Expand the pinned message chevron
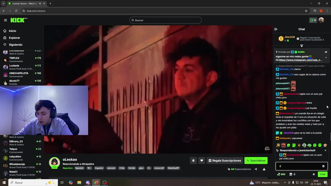The height and width of the screenshot is (186, 331). click(326, 58)
